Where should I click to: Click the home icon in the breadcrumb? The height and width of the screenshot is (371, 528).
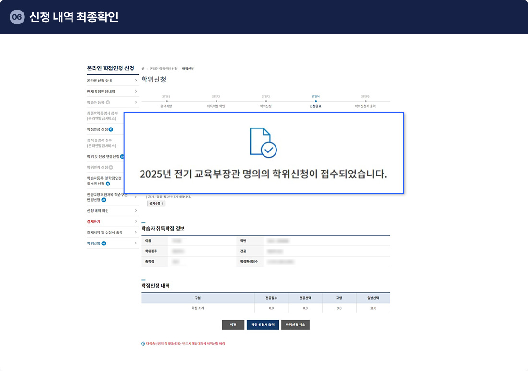[x=143, y=69]
